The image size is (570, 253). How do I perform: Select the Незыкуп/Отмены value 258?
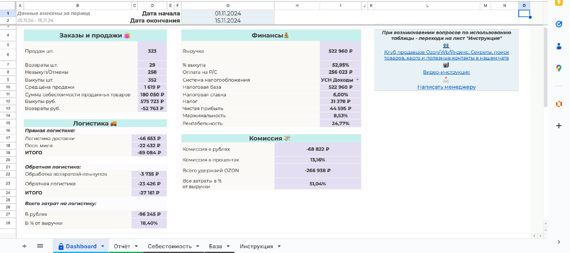[x=152, y=72]
